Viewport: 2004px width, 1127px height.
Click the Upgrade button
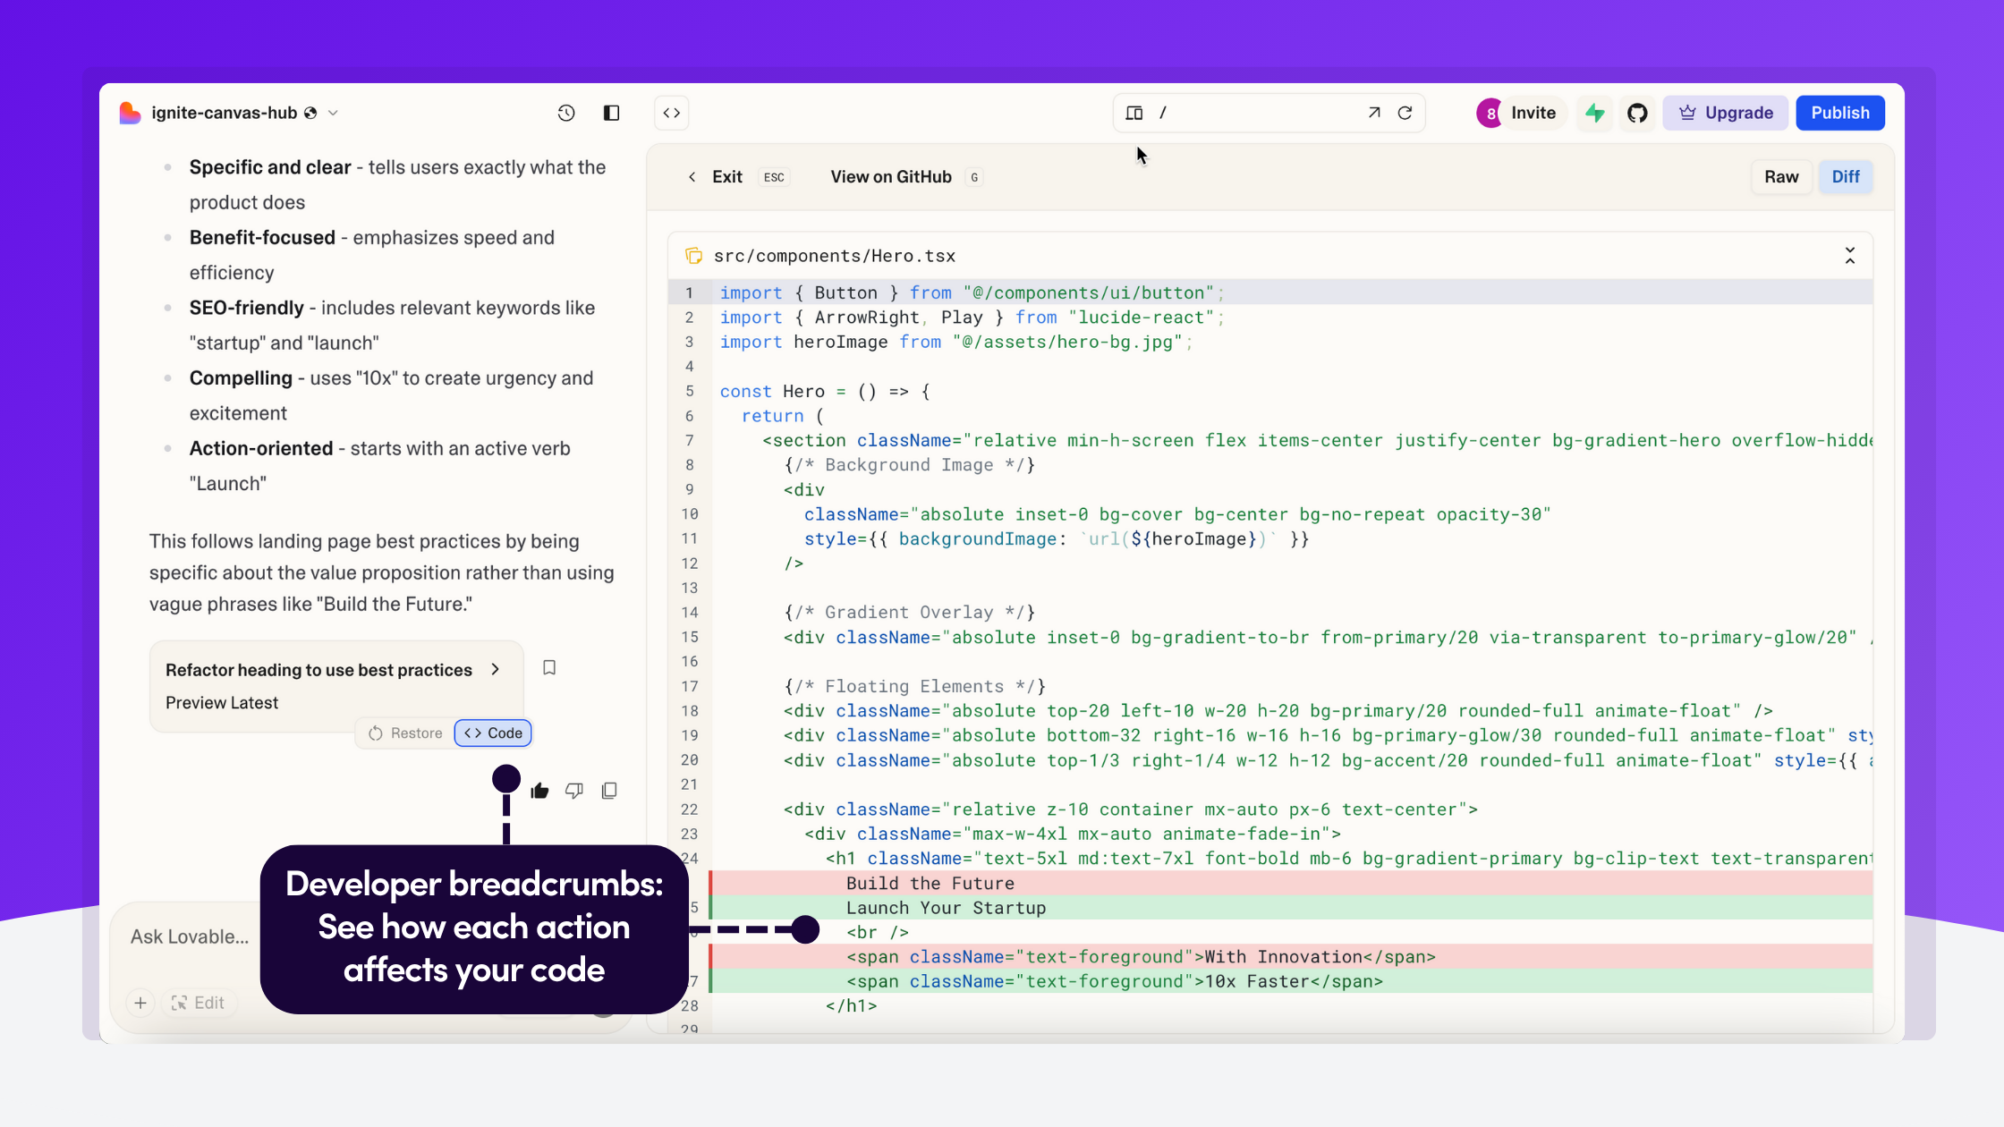[x=1726, y=113]
